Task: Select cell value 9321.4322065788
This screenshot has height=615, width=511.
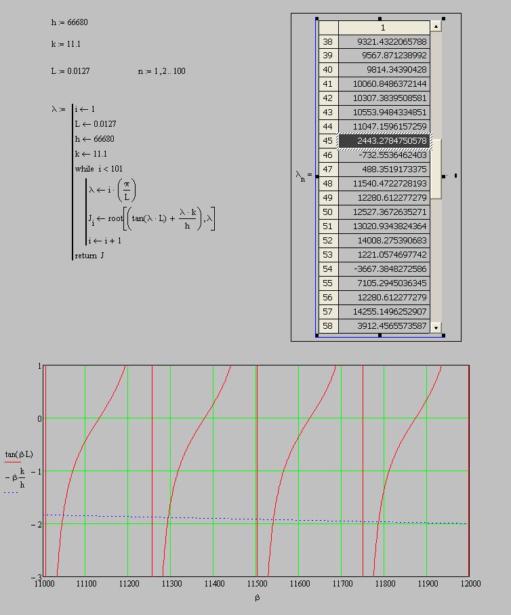Action: (x=384, y=41)
